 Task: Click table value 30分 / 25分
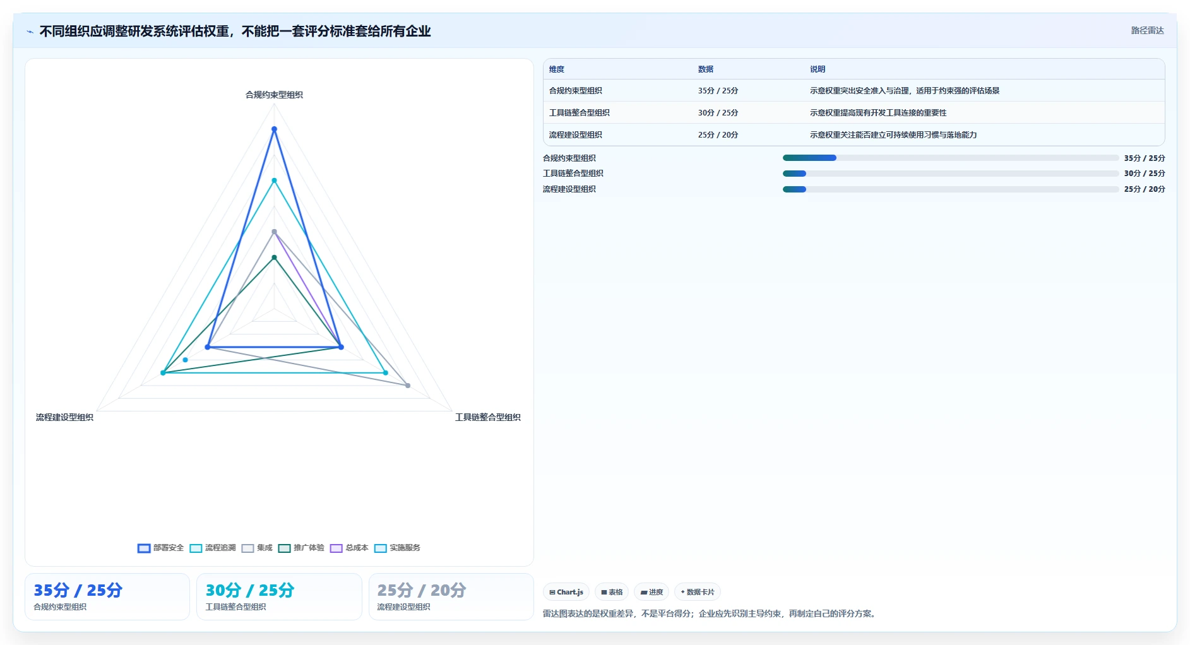point(718,113)
